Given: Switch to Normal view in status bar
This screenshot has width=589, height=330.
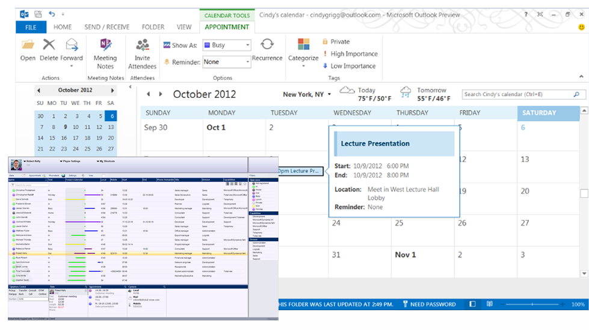Looking at the screenshot, I should click(472, 304).
